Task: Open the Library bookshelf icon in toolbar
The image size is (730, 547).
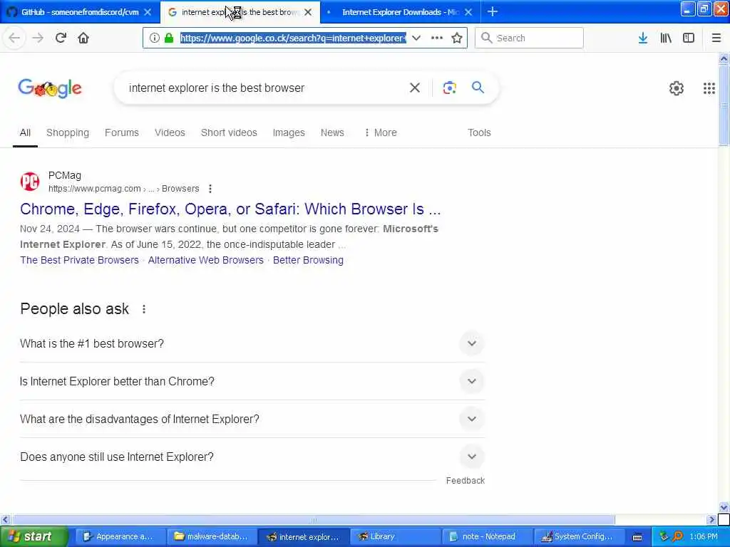Action: pos(666,38)
